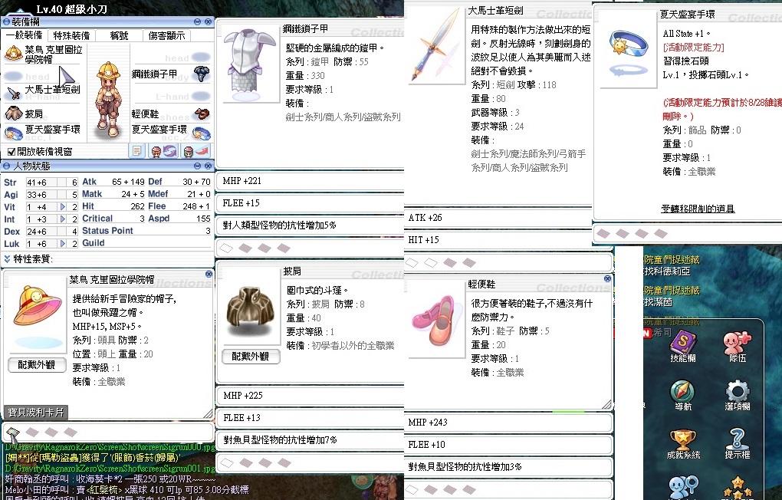Image resolution: width=782 pixels, height=500 pixels.
Task: Click the 對魚貝型怪物的抗性增加7% line
Action: click(x=310, y=440)
